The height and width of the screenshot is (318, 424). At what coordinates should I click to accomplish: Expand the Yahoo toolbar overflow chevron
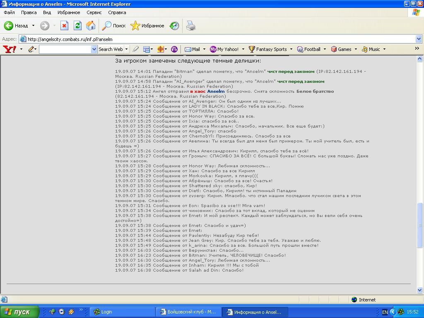417,48
